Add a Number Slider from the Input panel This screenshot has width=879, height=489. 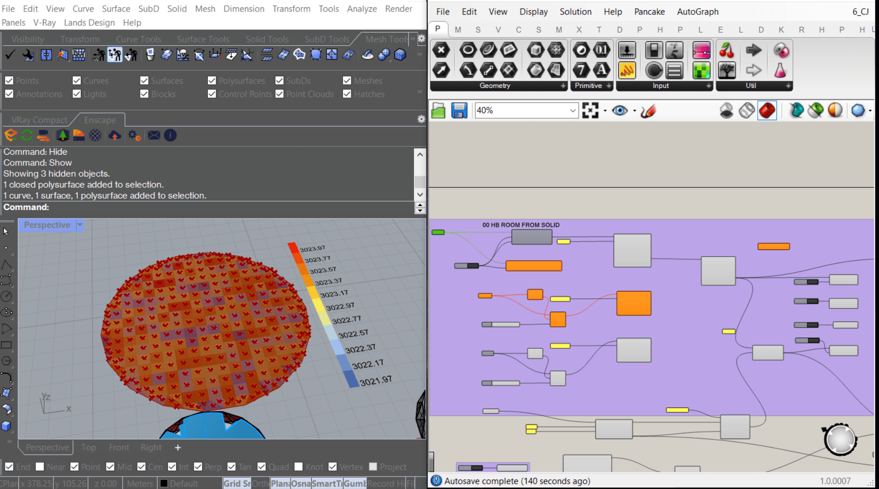(627, 50)
